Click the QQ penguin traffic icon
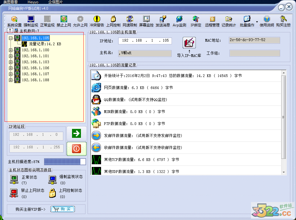This screenshot has width=296, height=220. pos(96,100)
